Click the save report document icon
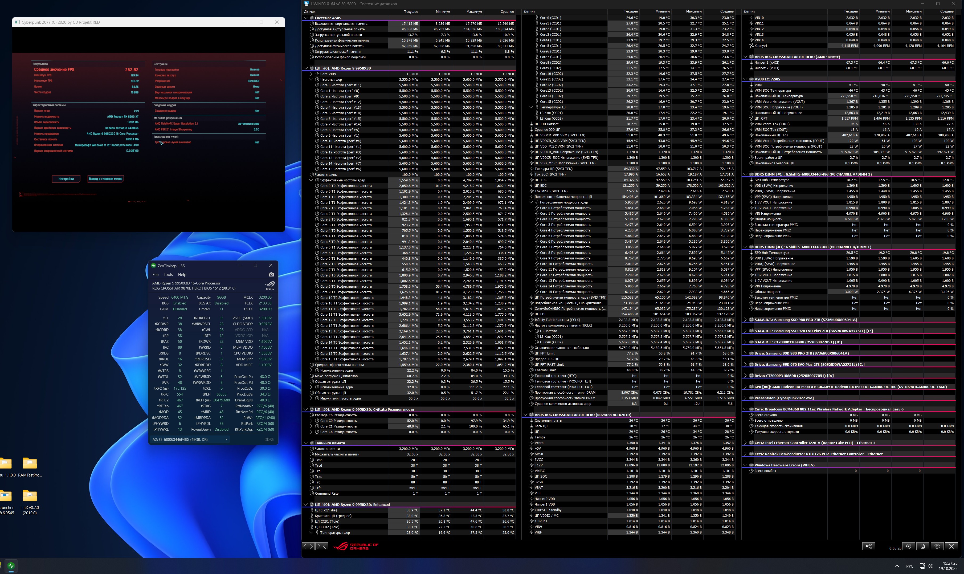The image size is (964, 574). [x=923, y=546]
